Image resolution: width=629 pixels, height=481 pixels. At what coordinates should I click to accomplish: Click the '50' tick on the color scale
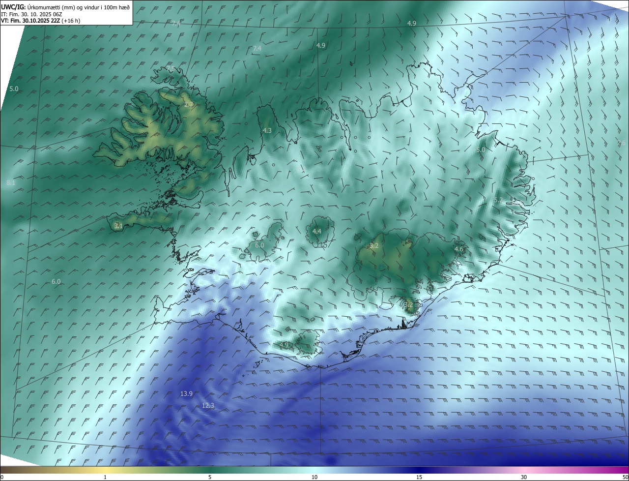tap(625, 477)
